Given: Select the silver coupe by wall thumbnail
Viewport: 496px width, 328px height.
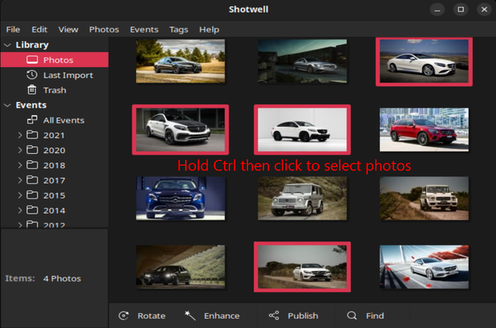Looking at the screenshot, I should 302,61.
